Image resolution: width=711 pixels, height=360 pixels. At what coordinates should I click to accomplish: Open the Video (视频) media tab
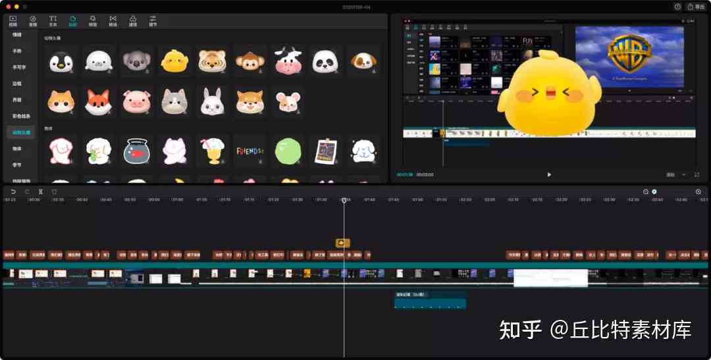click(13, 21)
